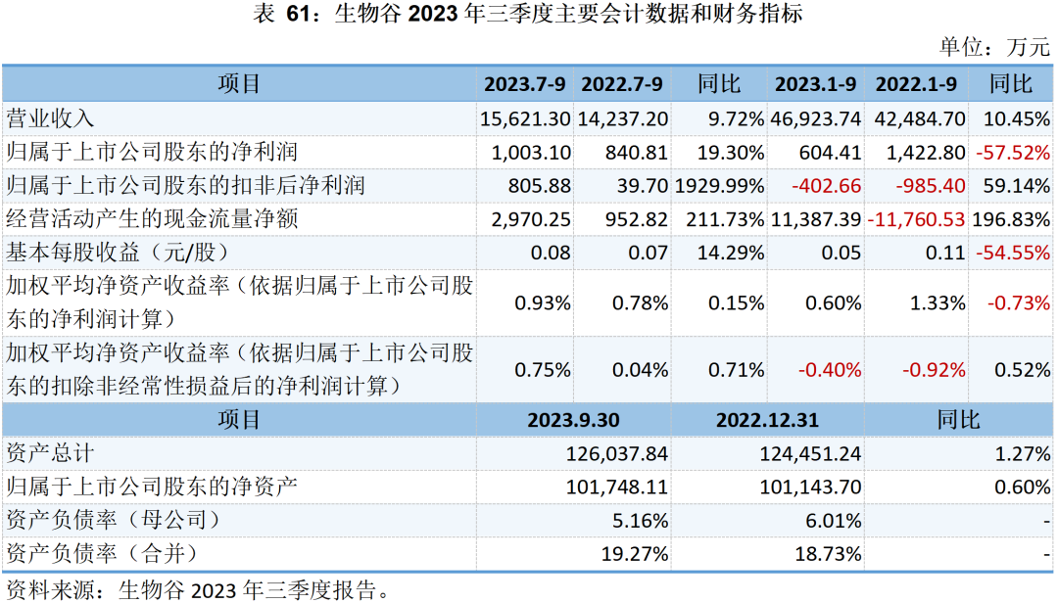The image size is (1058, 604).
Task: Click the 营业收入 row label
Action: point(51,118)
